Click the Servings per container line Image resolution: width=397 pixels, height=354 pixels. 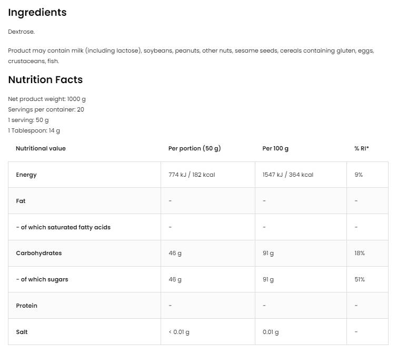pos(46,109)
